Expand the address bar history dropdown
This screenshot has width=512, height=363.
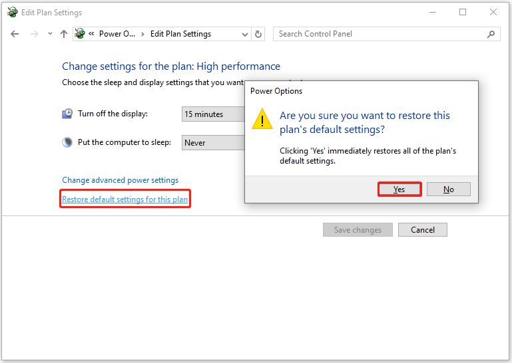point(244,35)
